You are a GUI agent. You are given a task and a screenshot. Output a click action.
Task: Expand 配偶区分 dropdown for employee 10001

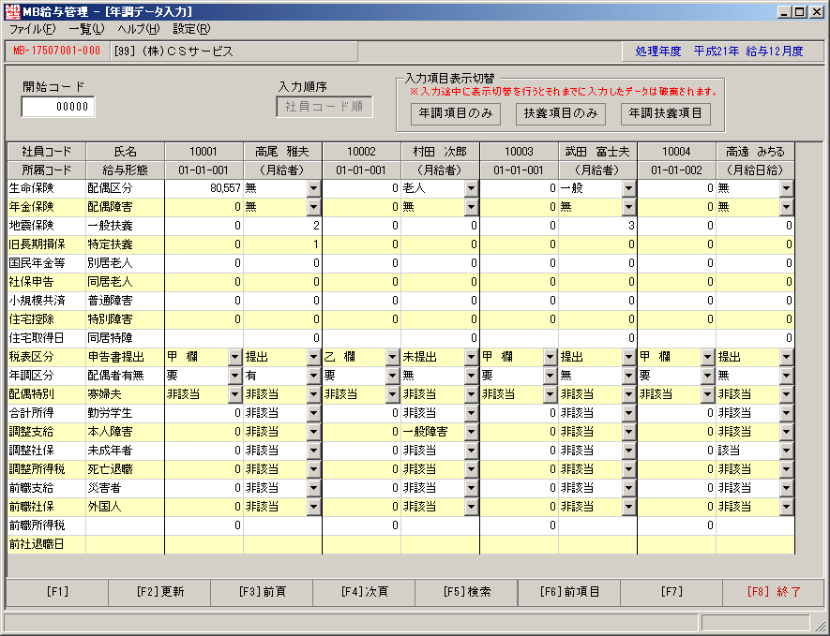pyautogui.click(x=313, y=188)
